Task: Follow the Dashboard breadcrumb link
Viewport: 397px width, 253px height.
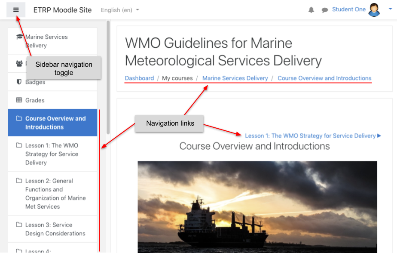Action: pos(139,78)
